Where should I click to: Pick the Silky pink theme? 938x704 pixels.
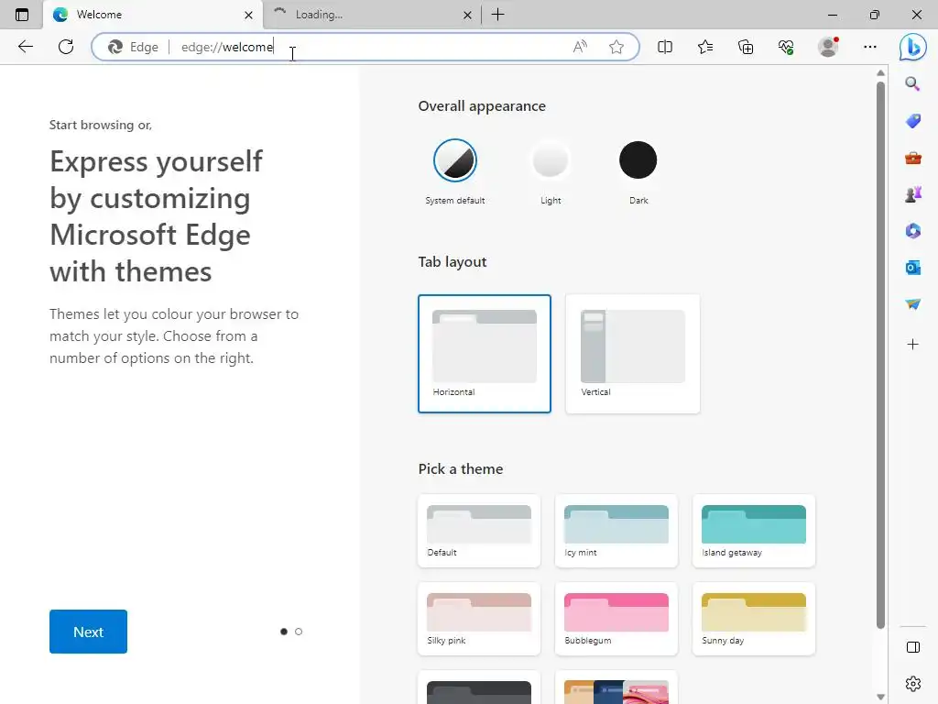point(478,619)
